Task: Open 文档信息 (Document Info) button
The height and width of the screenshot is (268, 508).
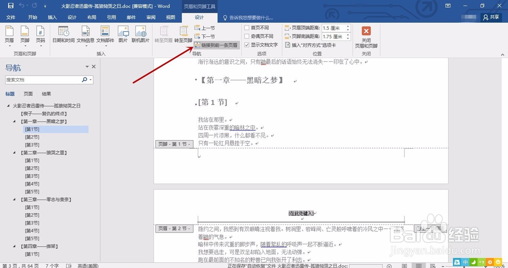Action: (x=85, y=36)
